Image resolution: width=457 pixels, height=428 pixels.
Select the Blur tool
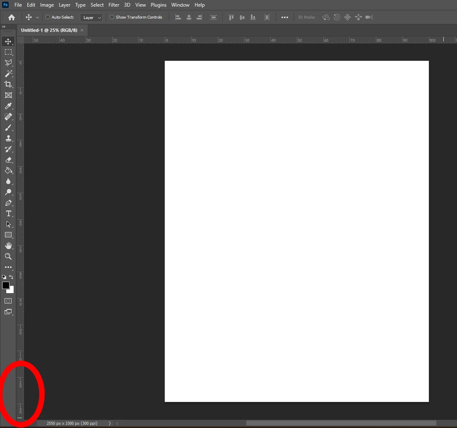(8, 182)
